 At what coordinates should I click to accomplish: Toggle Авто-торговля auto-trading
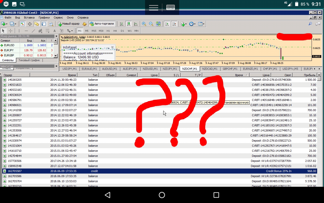(102, 24)
